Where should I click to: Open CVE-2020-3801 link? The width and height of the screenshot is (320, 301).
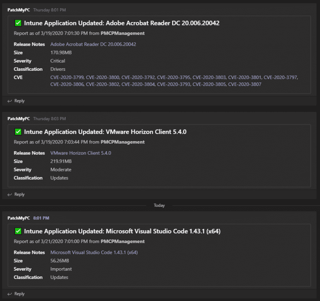245,77
